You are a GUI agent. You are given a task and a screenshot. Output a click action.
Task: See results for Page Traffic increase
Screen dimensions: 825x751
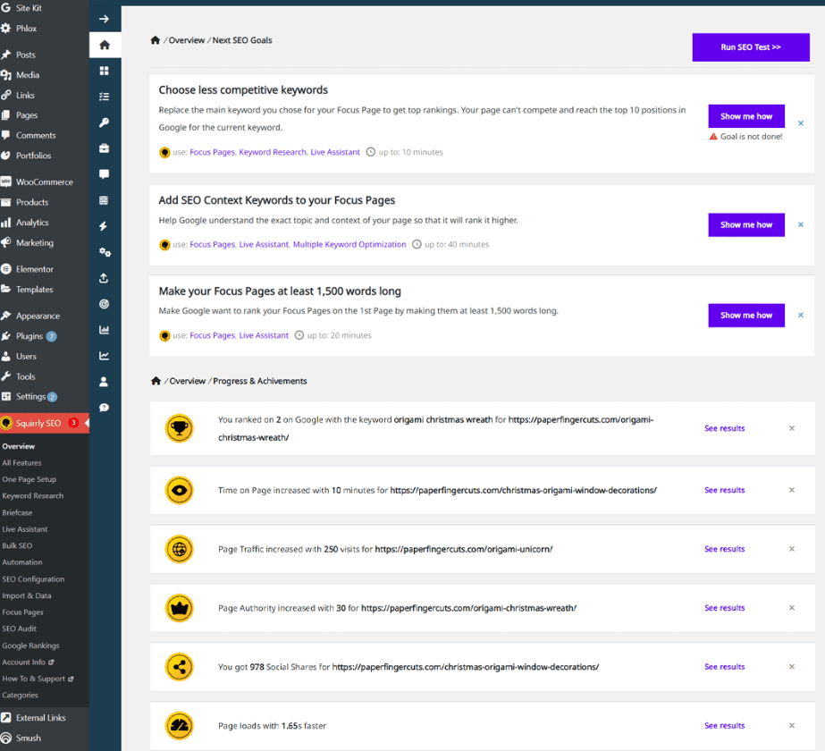pyautogui.click(x=725, y=549)
